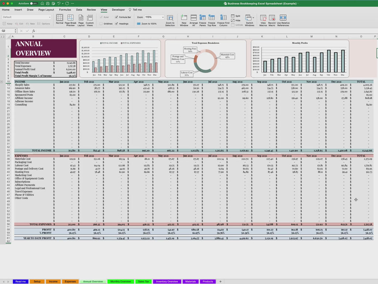Click the Use Relative References icon
Image resolution: width=378 pixels, height=284 pixels.
tap(283, 17)
